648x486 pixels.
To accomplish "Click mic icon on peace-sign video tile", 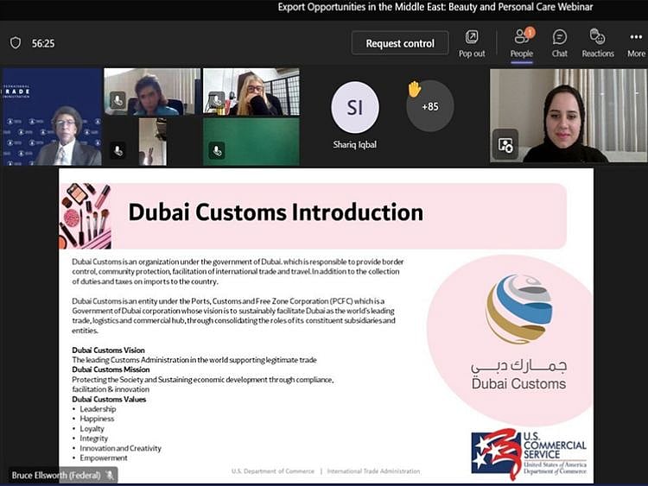I will 118,151.
